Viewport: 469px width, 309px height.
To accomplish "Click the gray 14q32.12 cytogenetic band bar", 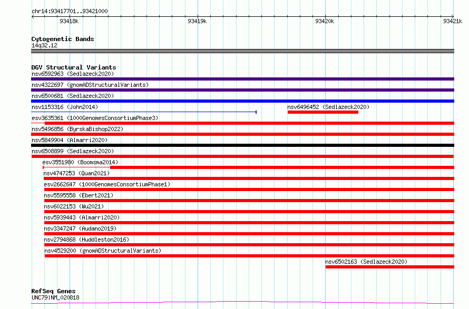I will click(x=242, y=51).
